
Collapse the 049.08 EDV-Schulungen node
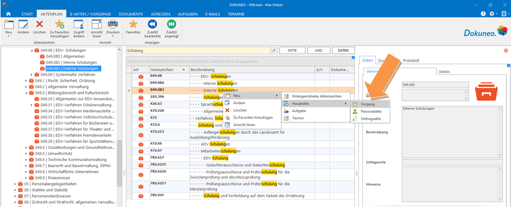[x=32, y=51]
